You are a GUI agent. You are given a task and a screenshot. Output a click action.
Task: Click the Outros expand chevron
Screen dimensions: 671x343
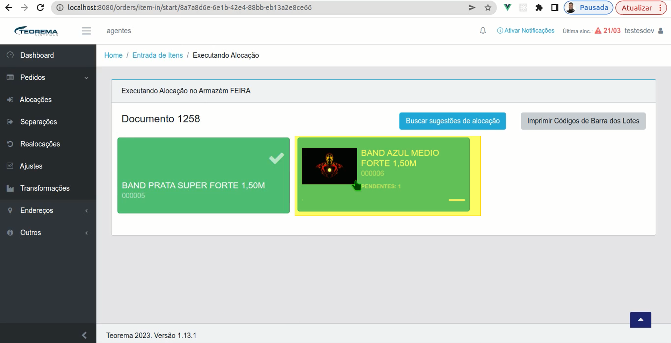pyautogui.click(x=86, y=233)
